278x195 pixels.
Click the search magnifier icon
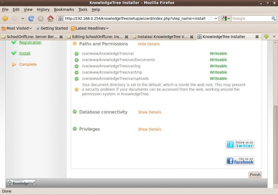[273, 18]
